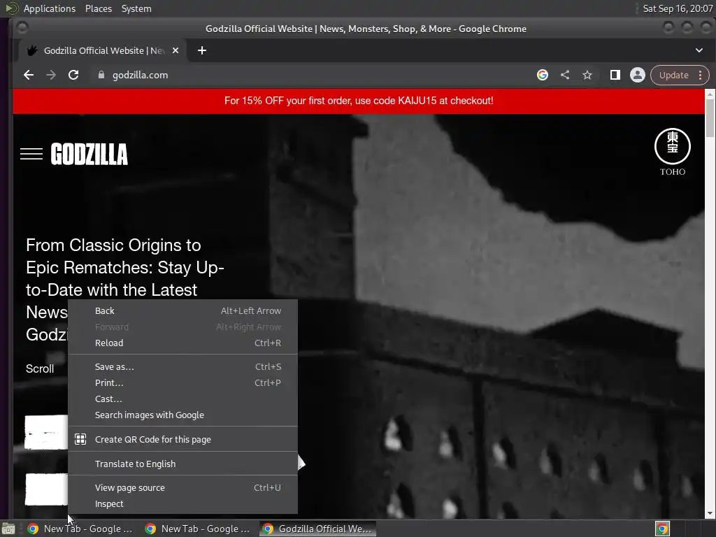The width and height of the screenshot is (716, 537).
Task: Open a new tab with plus icon
Action: pos(202,50)
